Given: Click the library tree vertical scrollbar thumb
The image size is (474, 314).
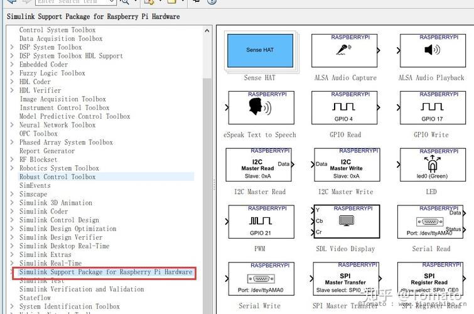Looking at the screenshot, I should pos(207,196).
